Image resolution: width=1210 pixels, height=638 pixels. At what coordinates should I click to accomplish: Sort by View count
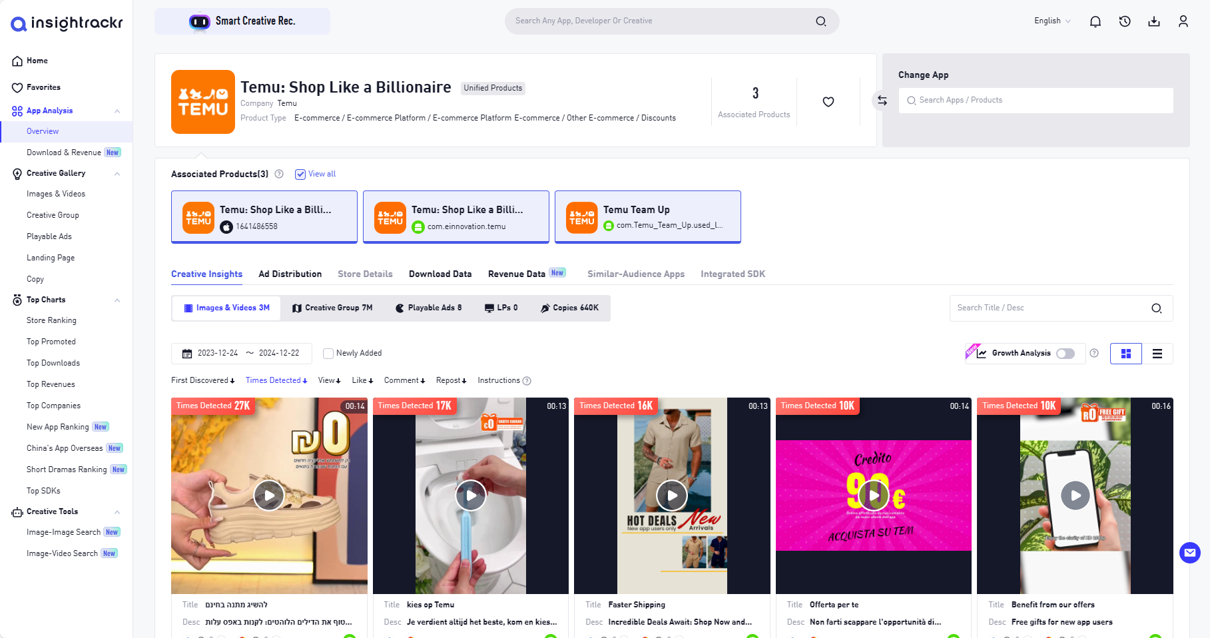(329, 381)
